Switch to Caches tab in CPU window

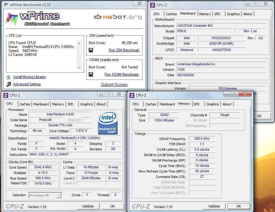coord(25,104)
